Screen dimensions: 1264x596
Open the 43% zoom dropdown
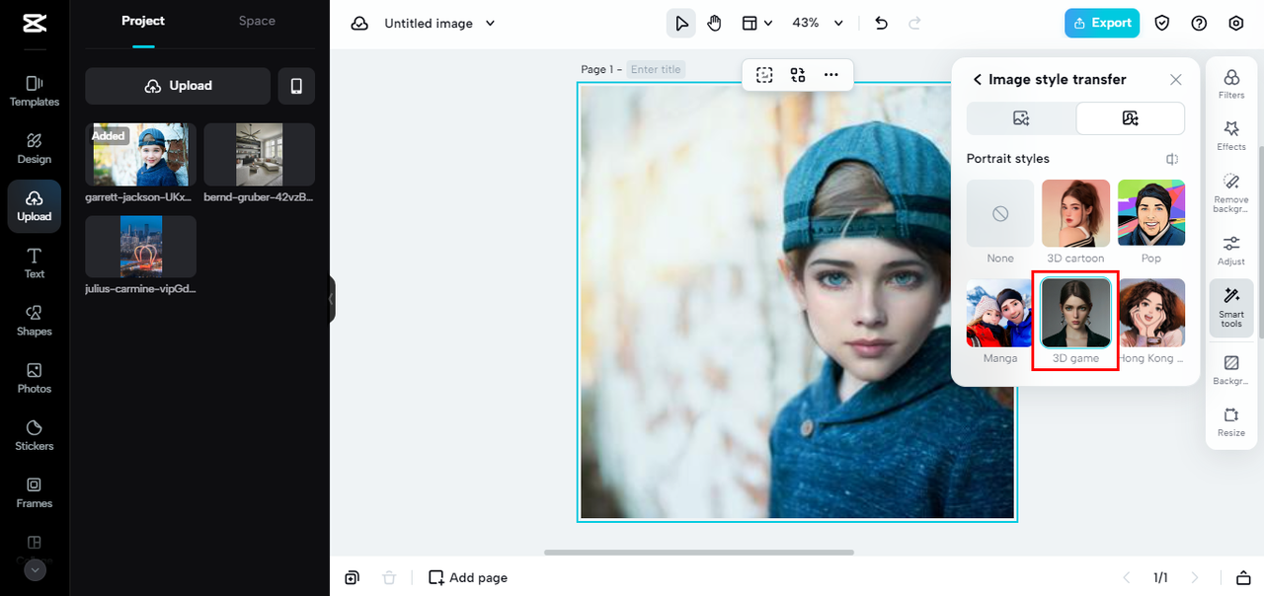point(819,23)
